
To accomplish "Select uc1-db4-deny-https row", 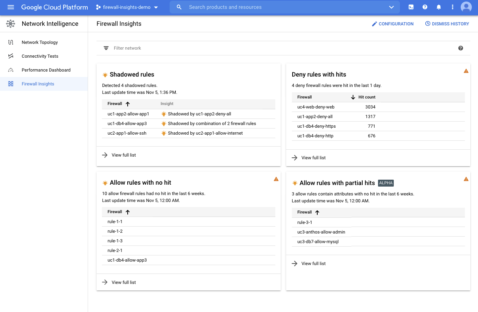I will click(378, 126).
